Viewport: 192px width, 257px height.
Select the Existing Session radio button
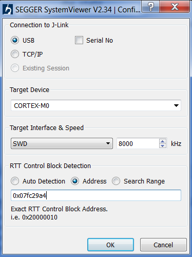tap(15, 68)
